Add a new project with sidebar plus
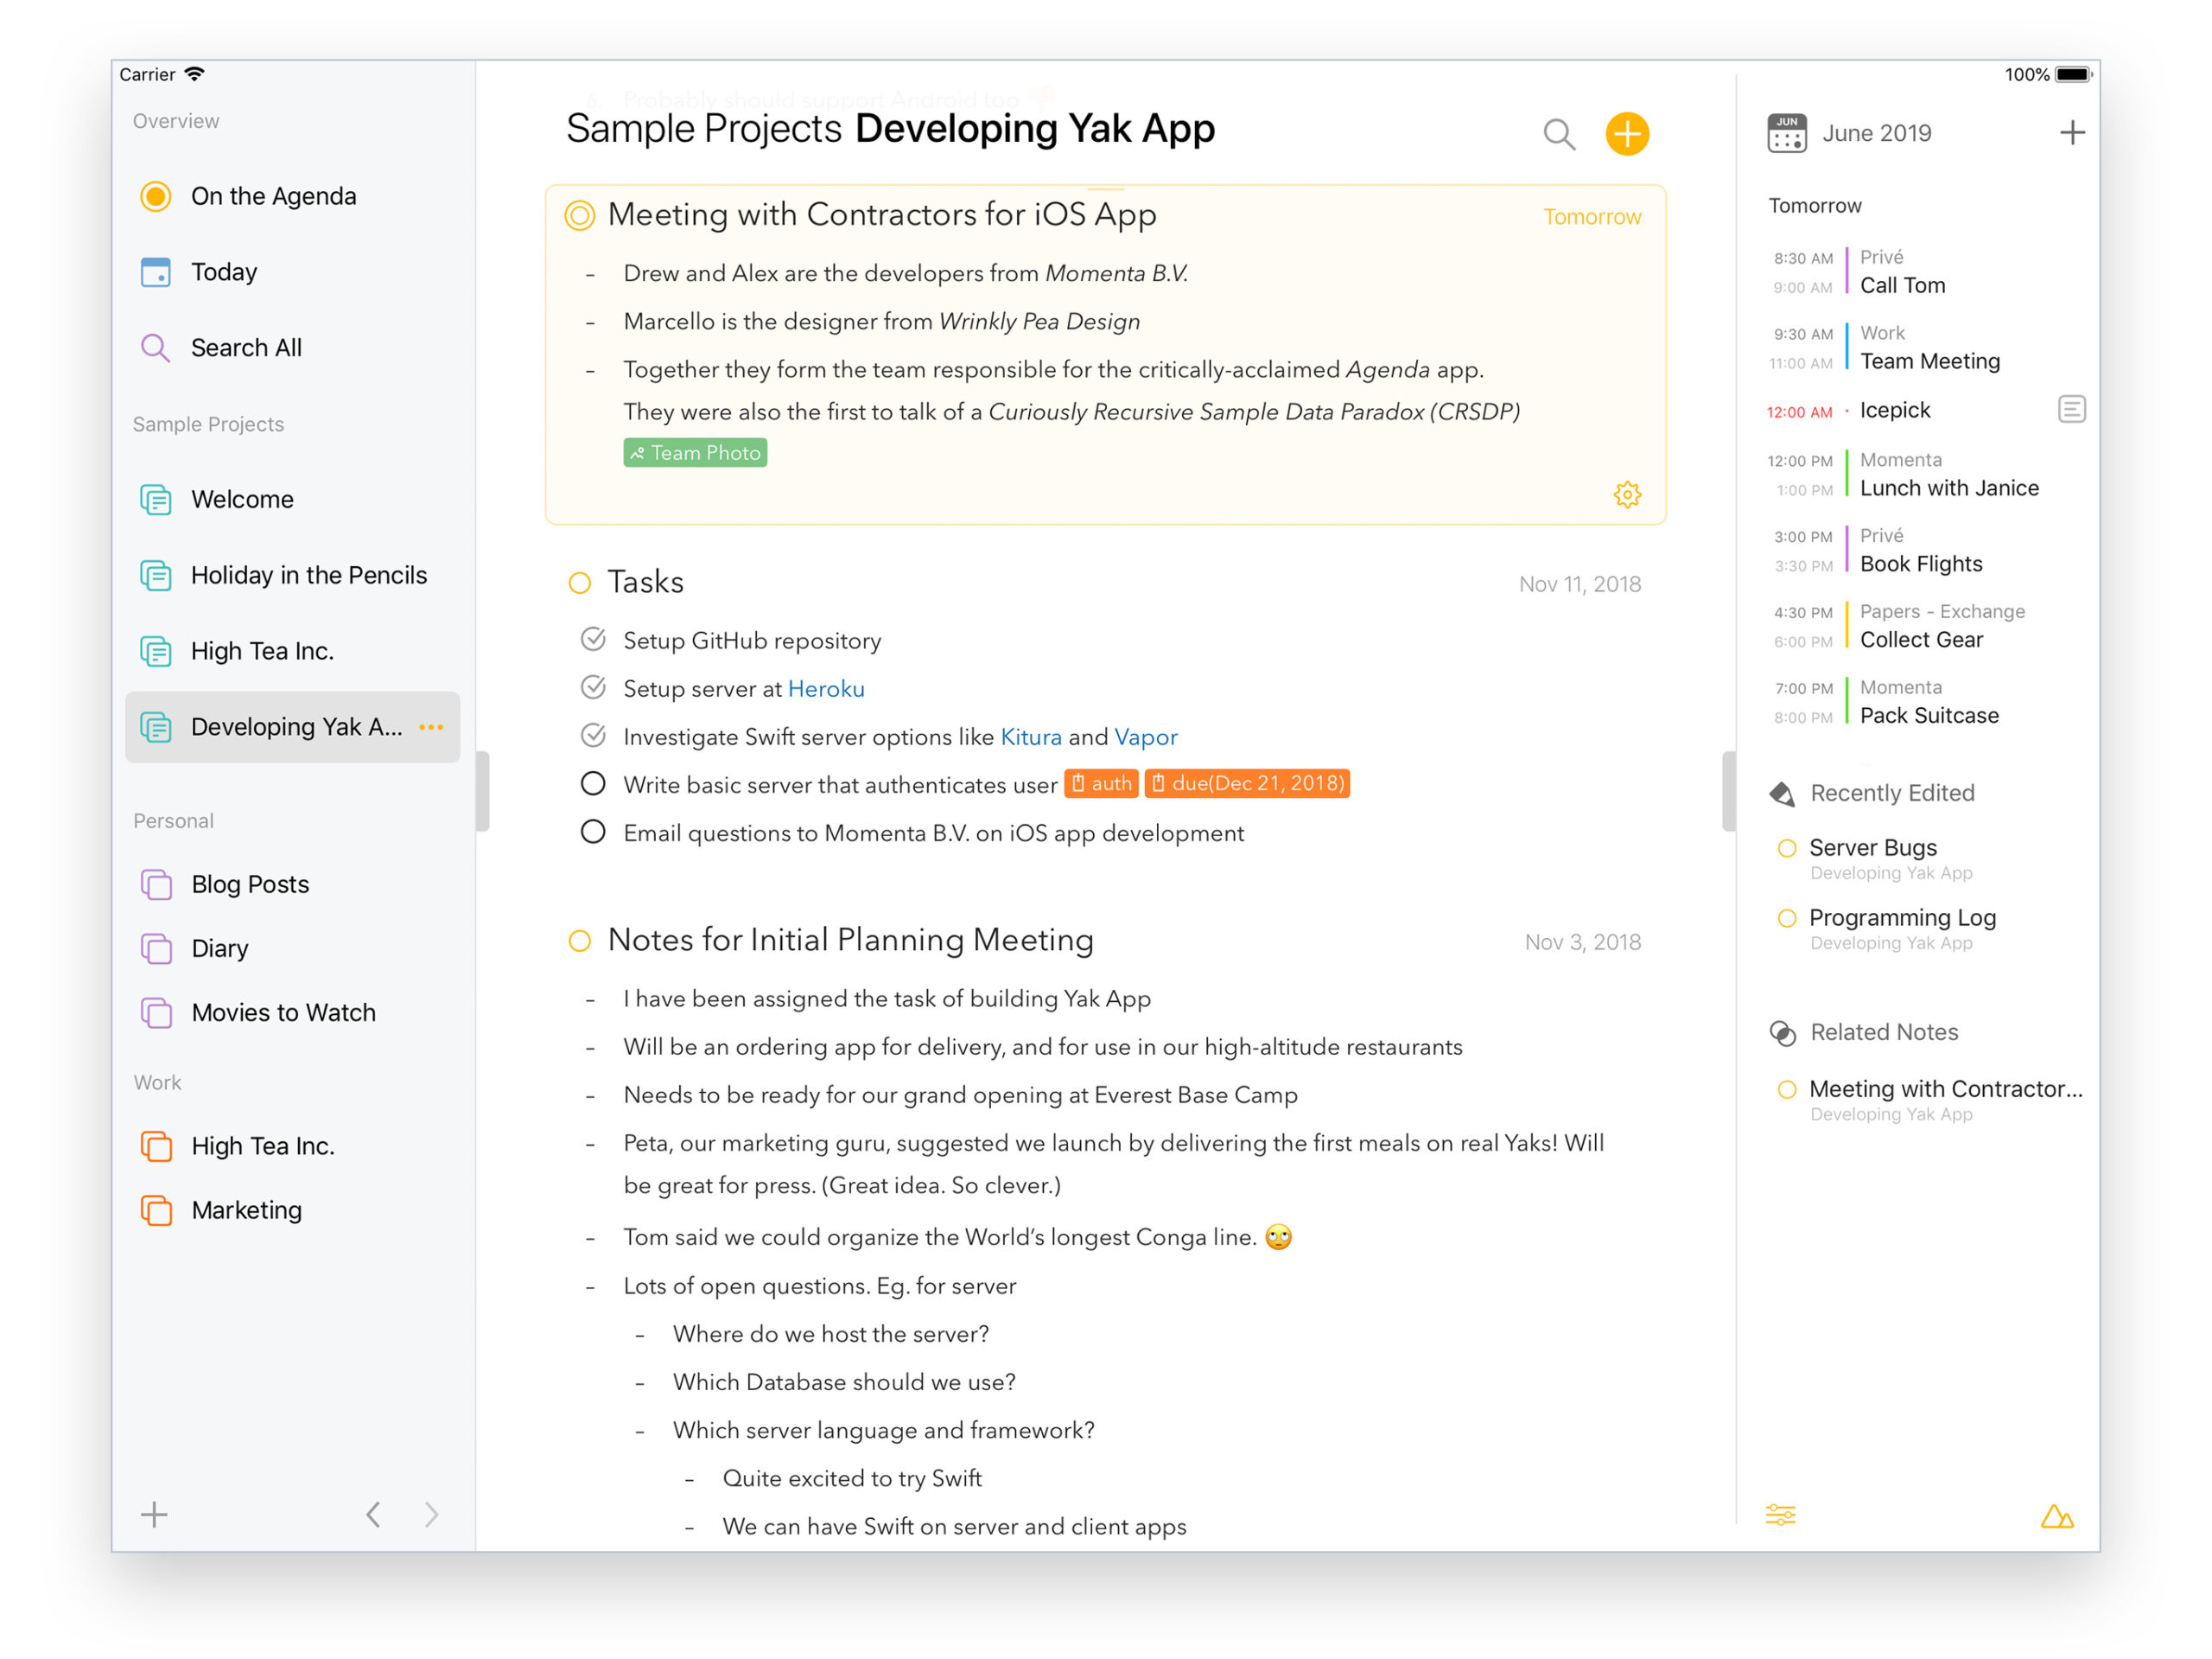 pyautogui.click(x=154, y=1515)
